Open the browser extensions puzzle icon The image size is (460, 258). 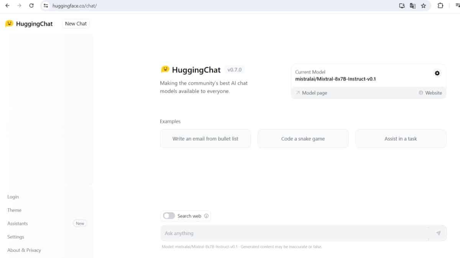440,6
